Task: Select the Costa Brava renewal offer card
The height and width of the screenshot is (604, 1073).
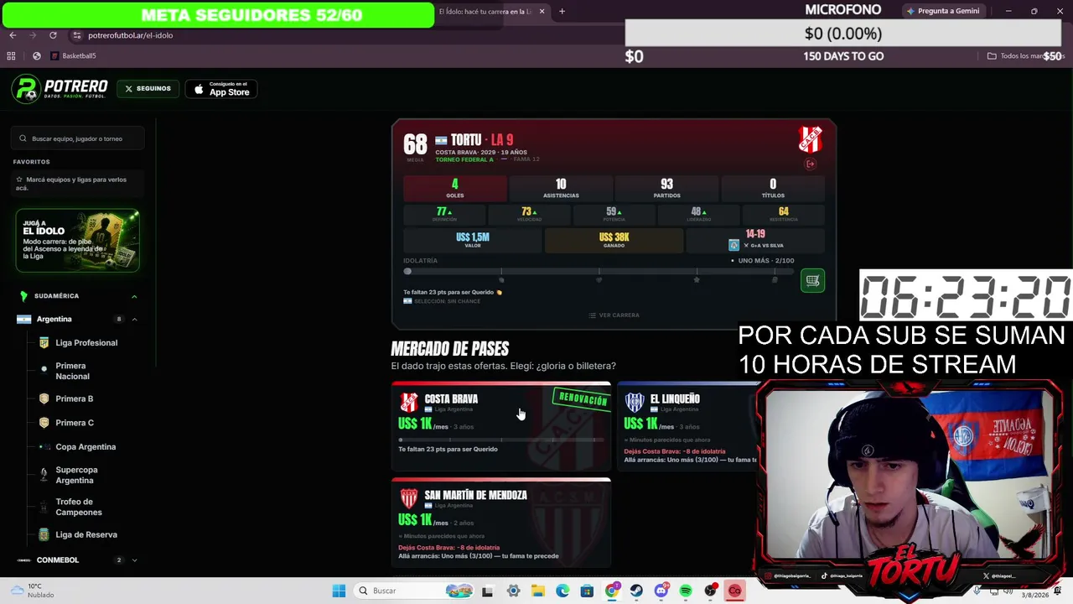Action: [x=501, y=426]
